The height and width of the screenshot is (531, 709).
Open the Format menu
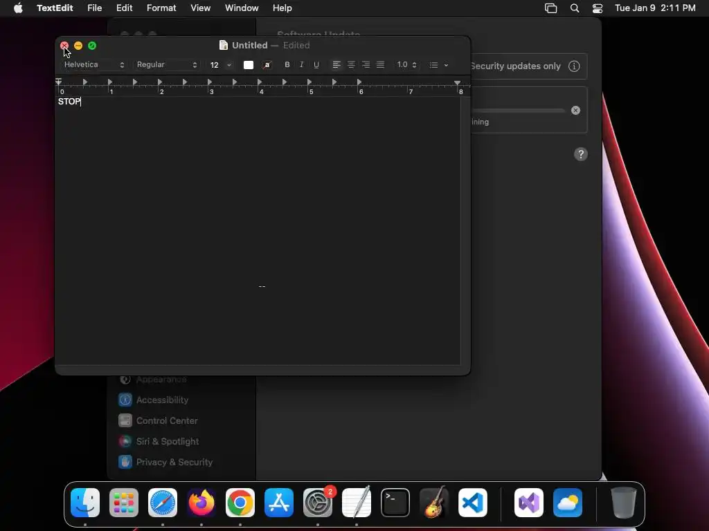coord(161,8)
